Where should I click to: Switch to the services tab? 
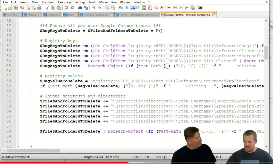[x=52, y=15]
